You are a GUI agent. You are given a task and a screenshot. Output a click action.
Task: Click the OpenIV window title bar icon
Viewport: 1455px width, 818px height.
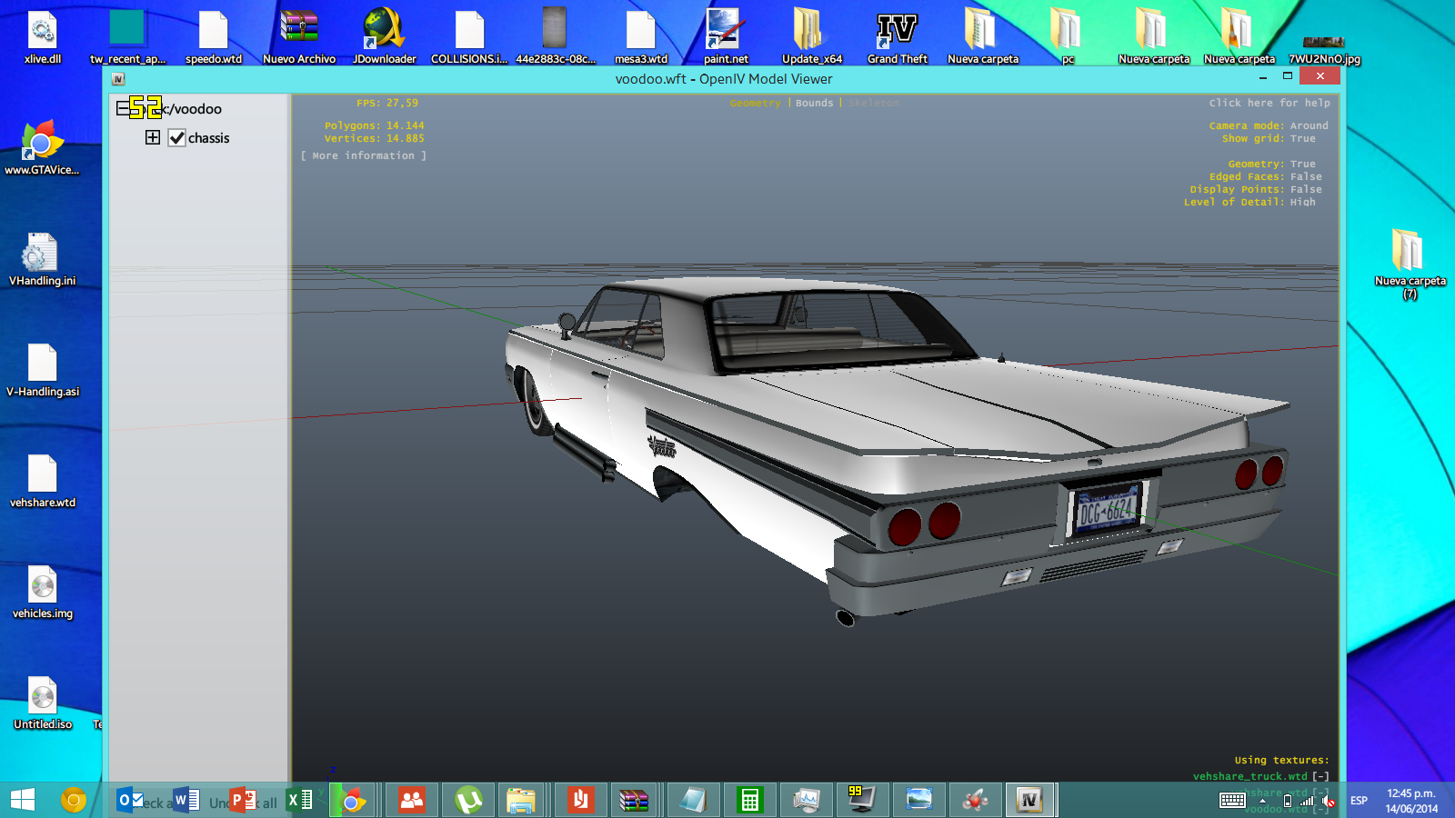(118, 79)
